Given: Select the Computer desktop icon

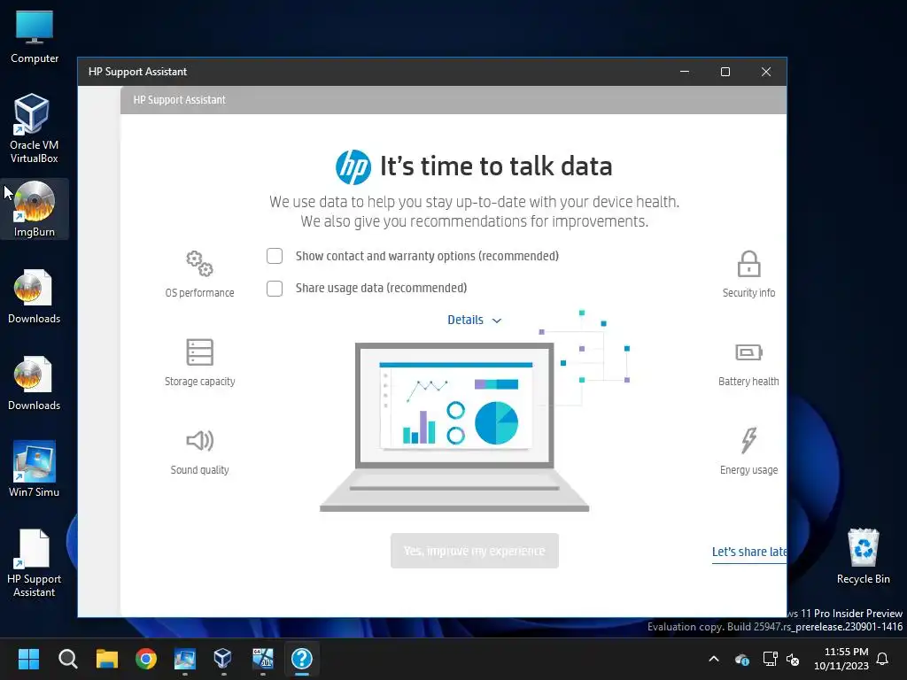Looking at the screenshot, I should pyautogui.click(x=35, y=37).
